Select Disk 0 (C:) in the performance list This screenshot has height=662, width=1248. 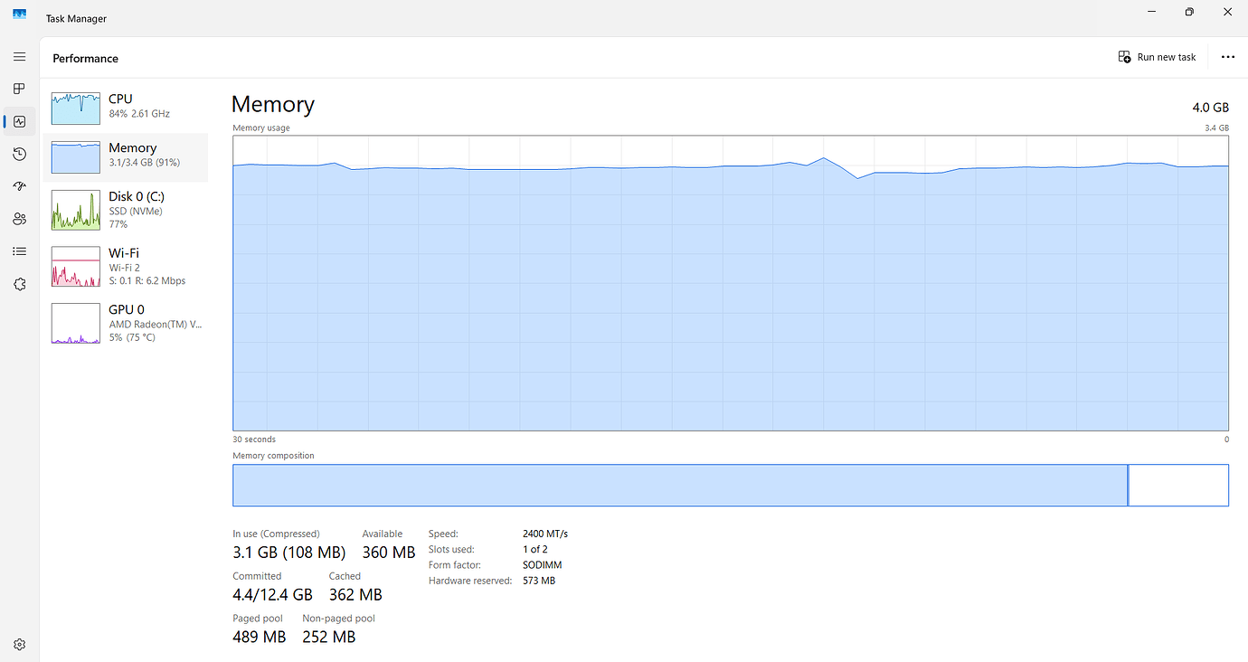point(126,210)
